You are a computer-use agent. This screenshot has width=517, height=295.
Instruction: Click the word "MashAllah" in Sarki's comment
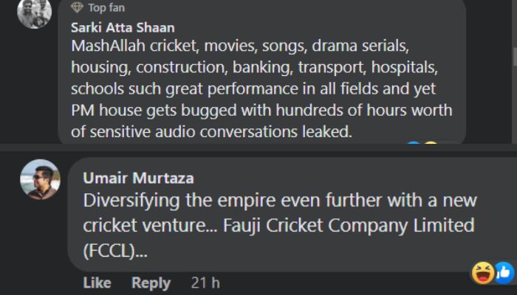click(x=108, y=46)
